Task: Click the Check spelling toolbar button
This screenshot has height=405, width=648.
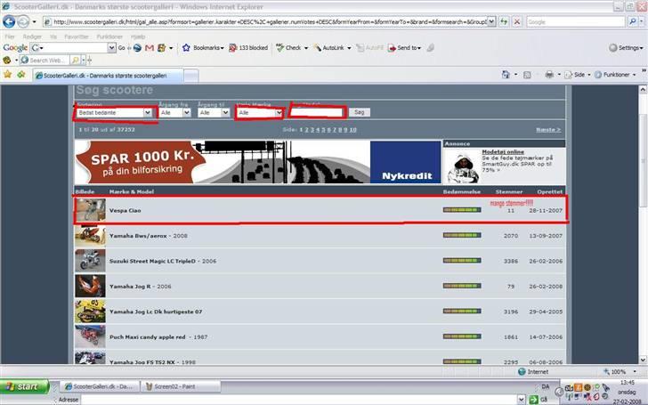Action: point(289,47)
